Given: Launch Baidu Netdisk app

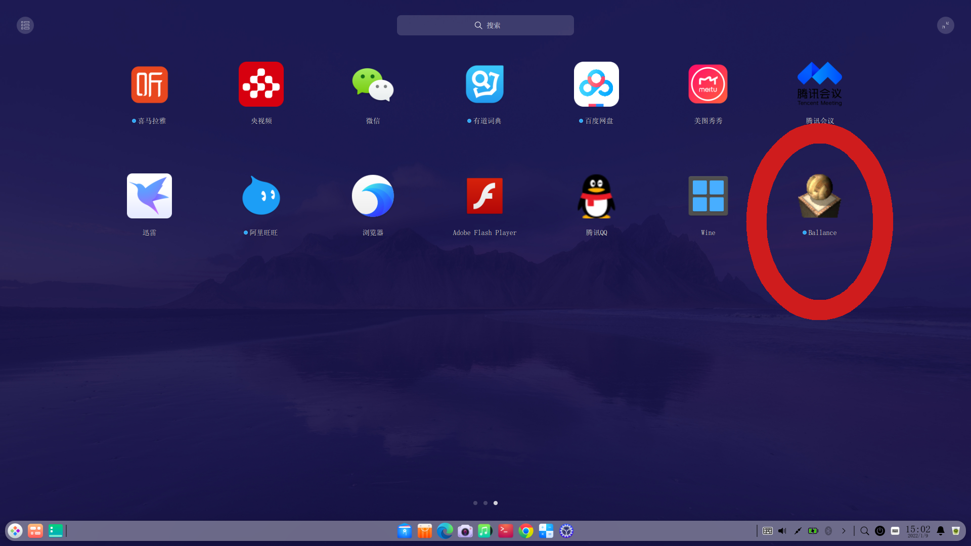Looking at the screenshot, I should pyautogui.click(x=596, y=84).
